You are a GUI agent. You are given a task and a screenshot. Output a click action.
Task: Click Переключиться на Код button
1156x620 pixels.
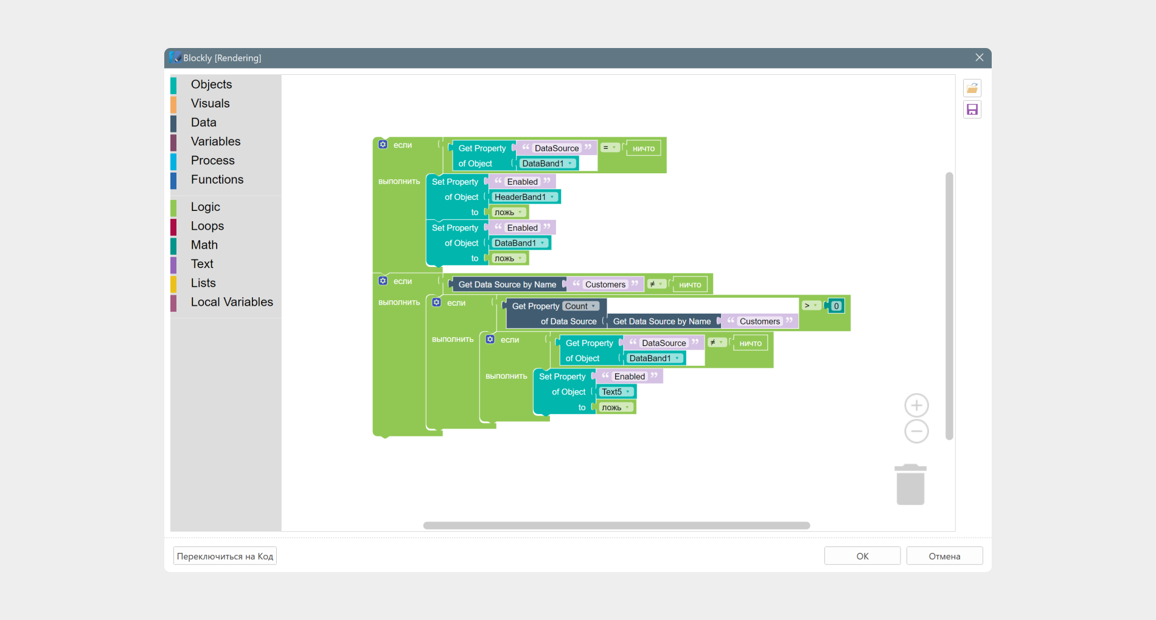point(225,556)
